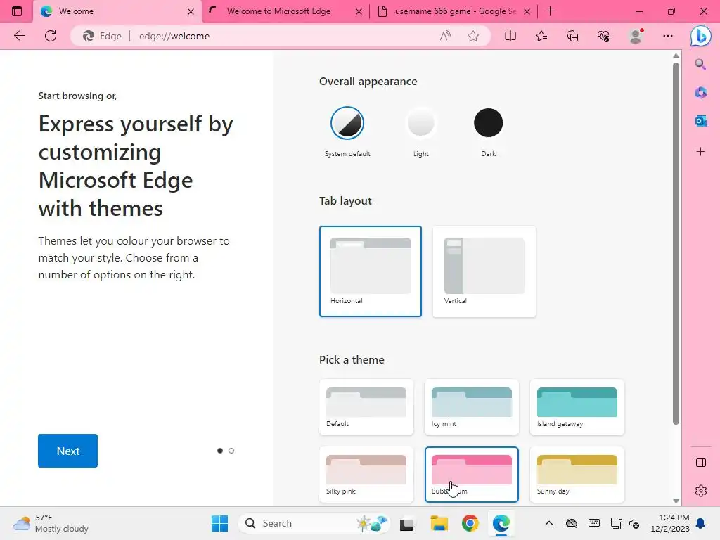The image size is (720, 540).
Task: Close the username 666 game tab
Action: [x=527, y=11]
